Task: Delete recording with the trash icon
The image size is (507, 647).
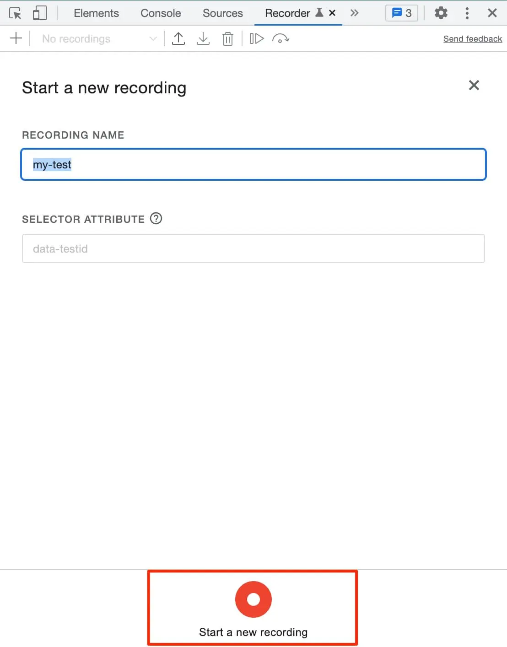Action: point(227,39)
